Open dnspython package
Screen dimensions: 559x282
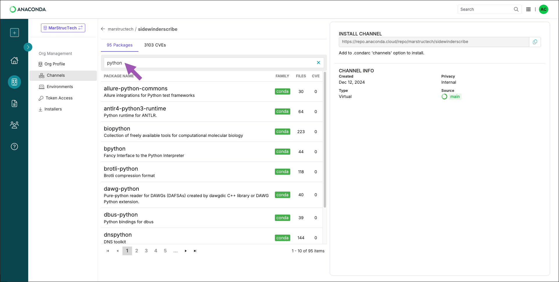click(118, 235)
